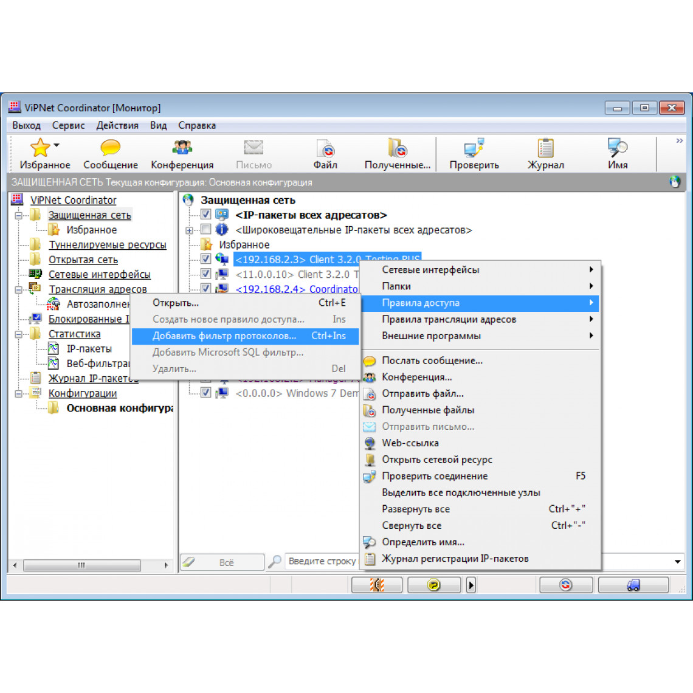Click the eraser icon beside Всё filter
Image resolution: width=693 pixels, height=693 pixels.
click(188, 562)
